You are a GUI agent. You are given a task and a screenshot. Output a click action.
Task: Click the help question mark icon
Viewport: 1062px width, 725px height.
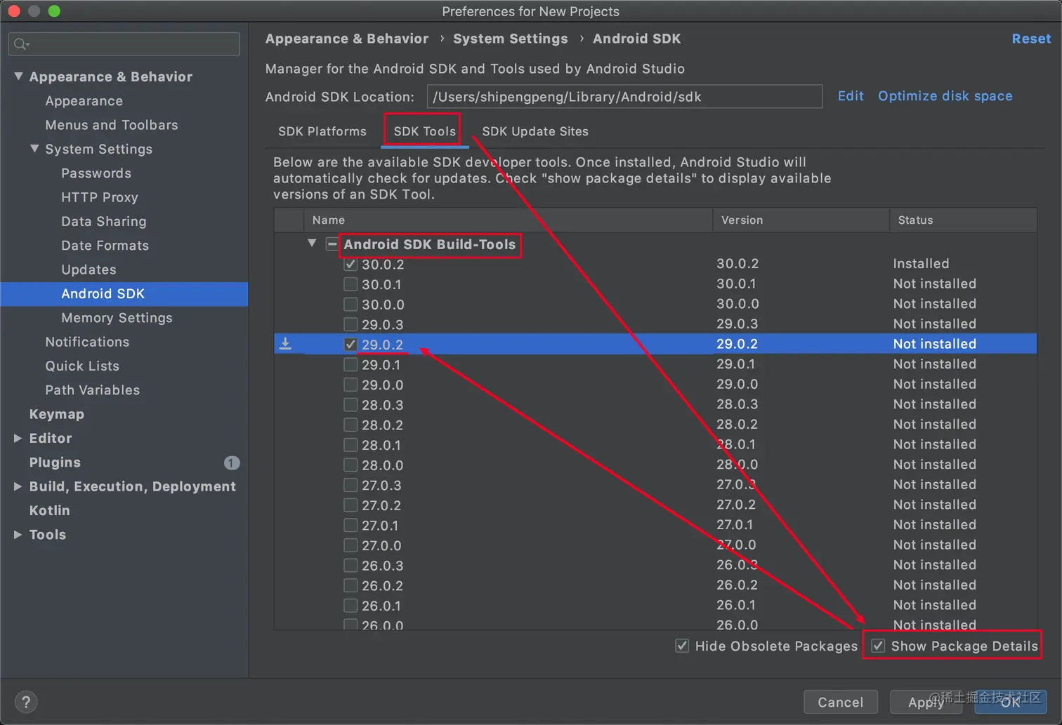point(26,702)
